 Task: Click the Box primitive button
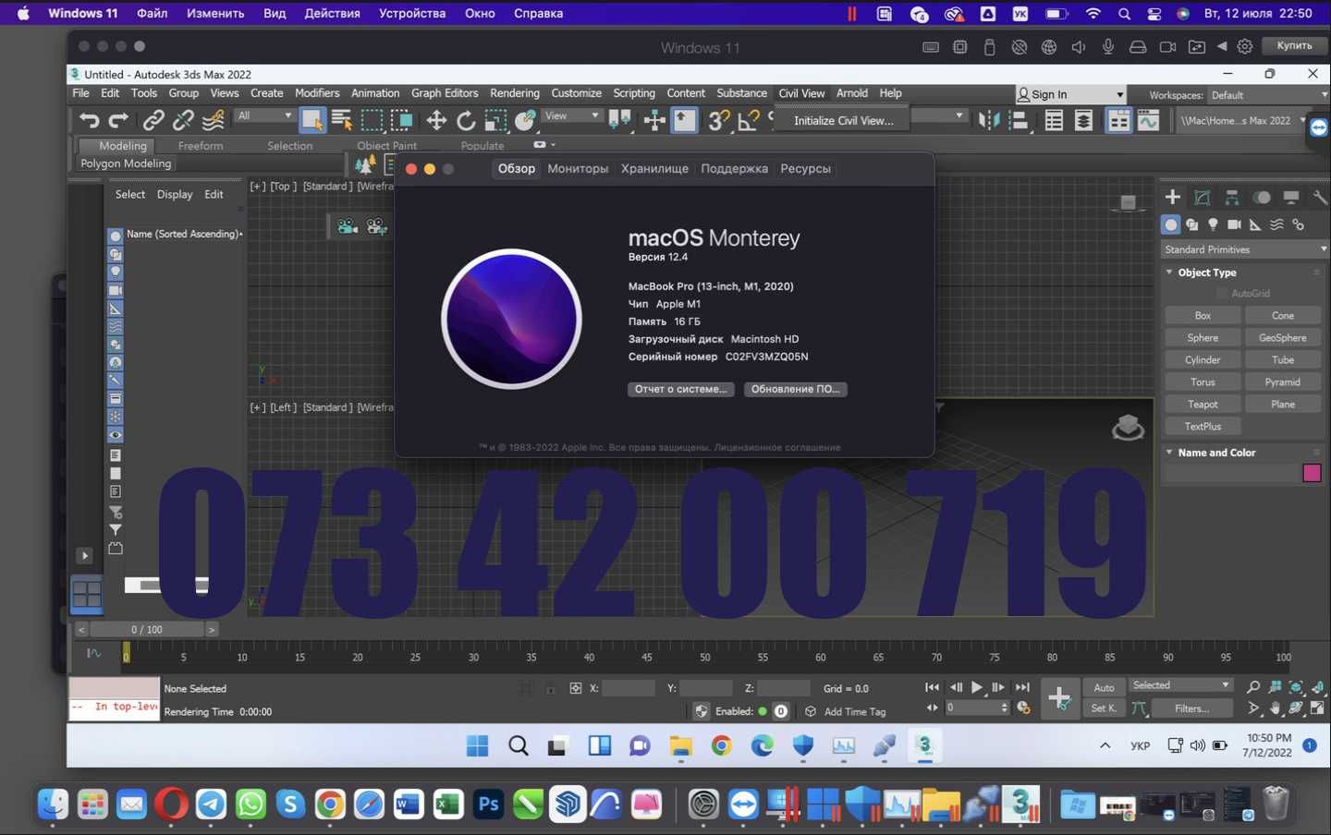tap(1203, 316)
